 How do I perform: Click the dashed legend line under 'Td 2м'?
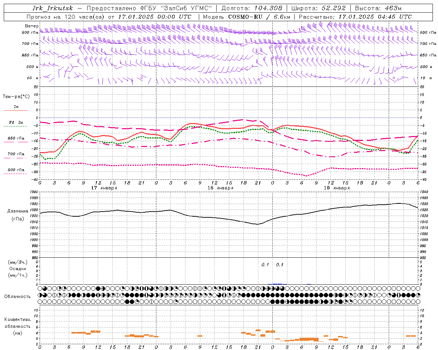15,126
